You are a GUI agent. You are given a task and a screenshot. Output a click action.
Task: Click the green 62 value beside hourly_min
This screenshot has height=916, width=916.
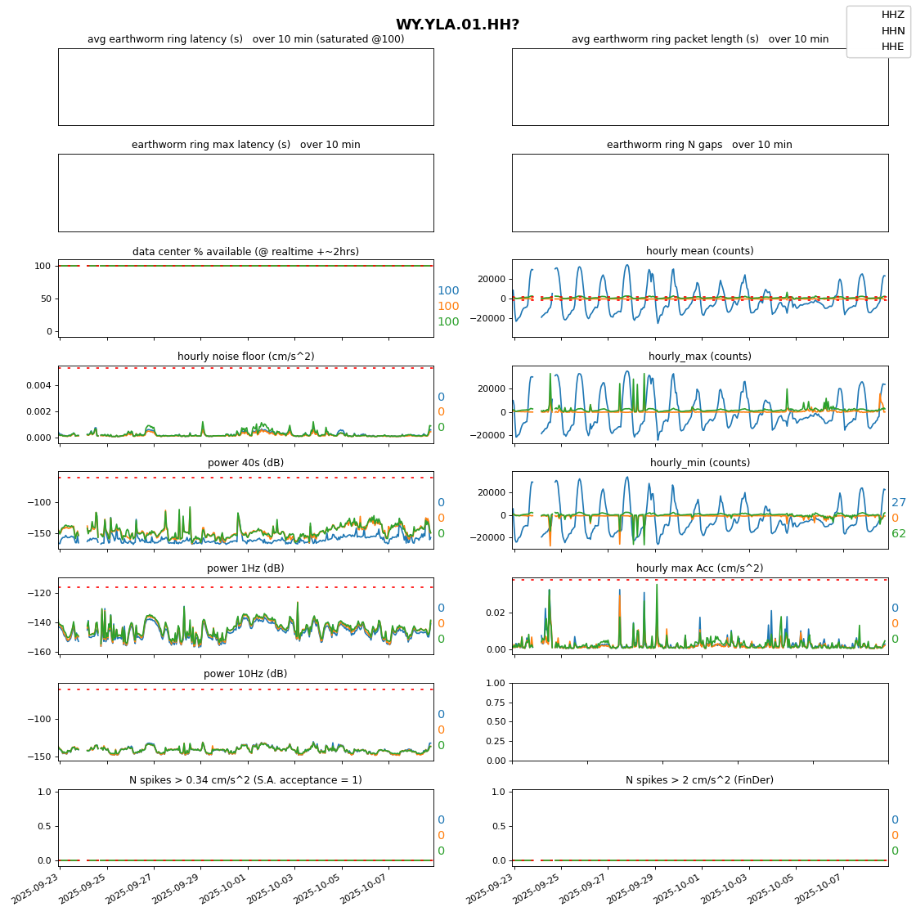[898, 534]
